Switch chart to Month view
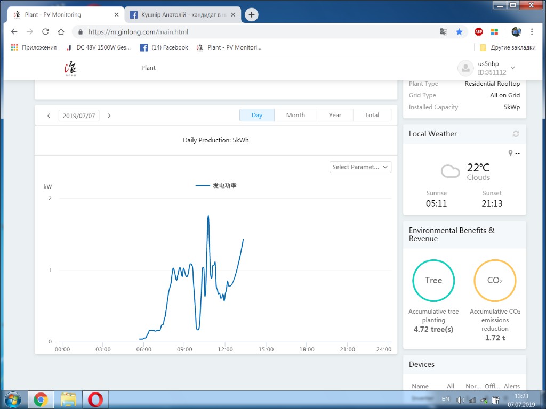546x409 pixels. (295, 115)
